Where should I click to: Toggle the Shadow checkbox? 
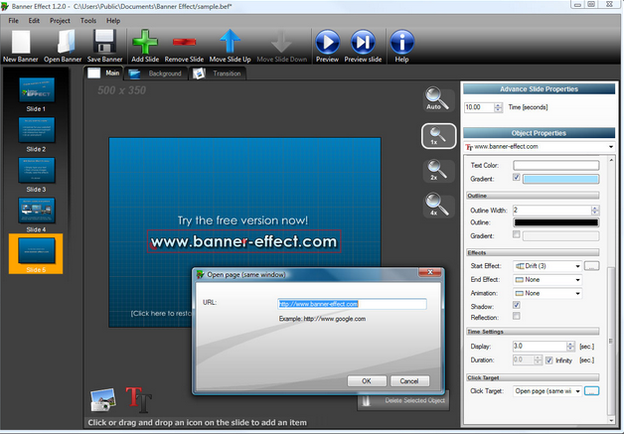click(x=516, y=305)
